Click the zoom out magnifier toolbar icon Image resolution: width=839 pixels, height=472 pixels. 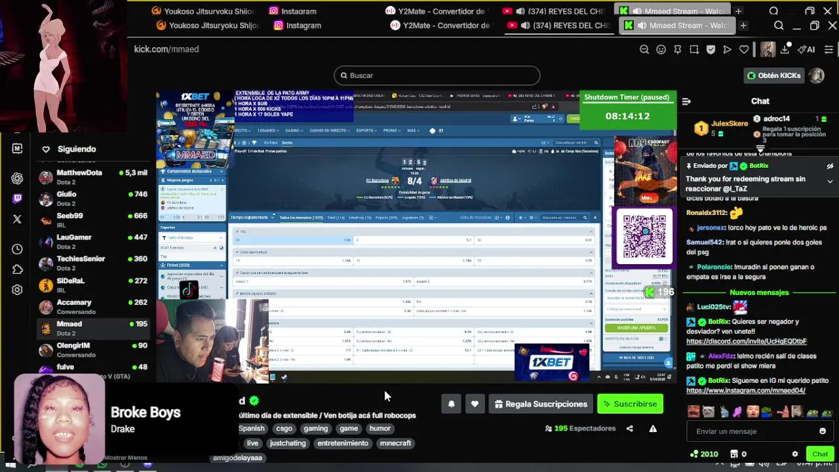tap(644, 49)
